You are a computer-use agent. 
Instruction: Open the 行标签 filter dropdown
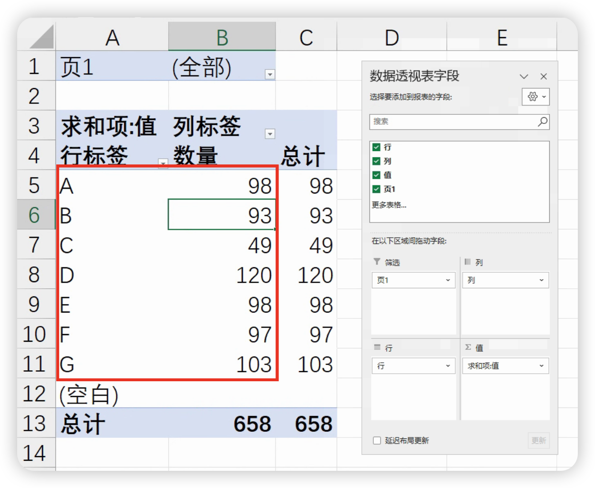[x=163, y=163]
